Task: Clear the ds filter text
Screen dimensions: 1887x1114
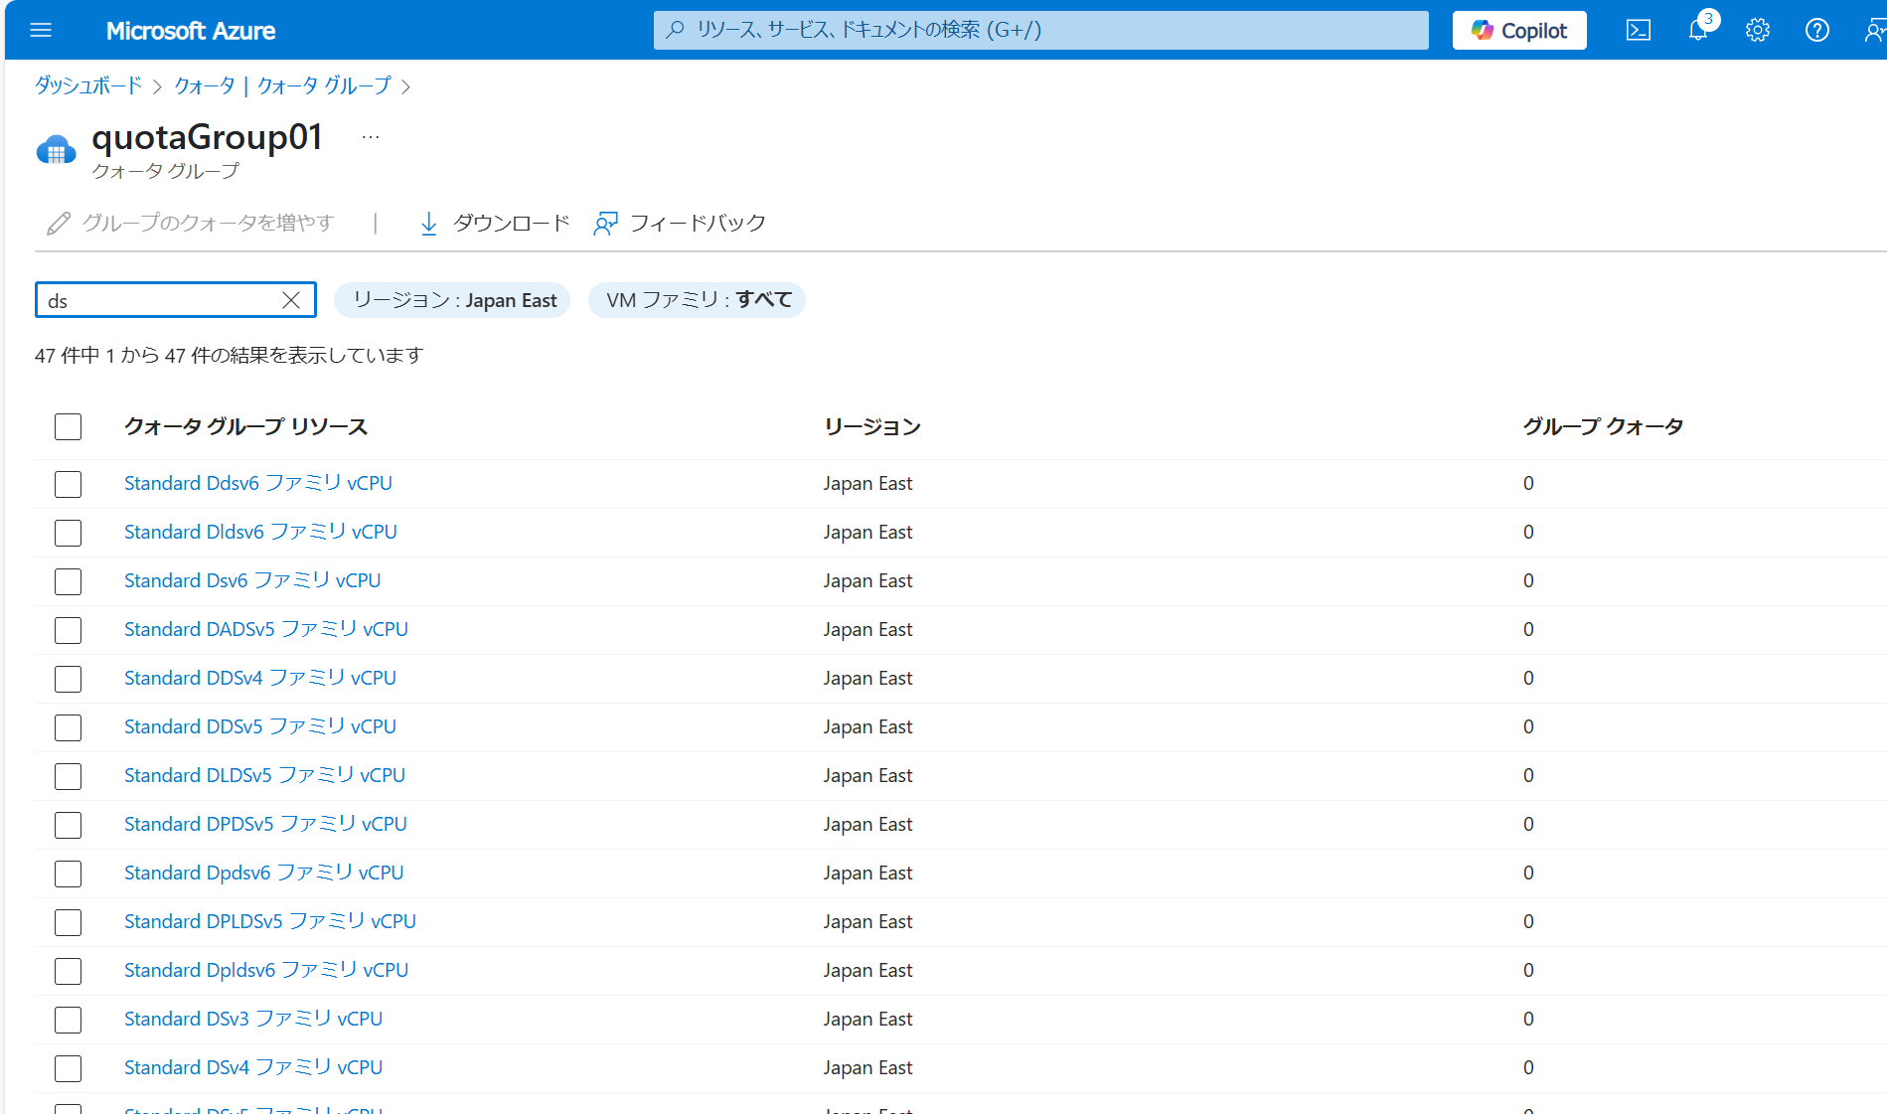Action: click(291, 300)
